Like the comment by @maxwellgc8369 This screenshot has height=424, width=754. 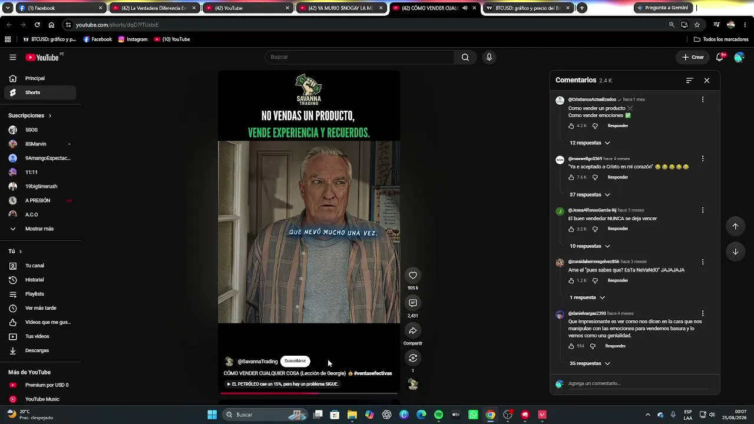tap(571, 177)
